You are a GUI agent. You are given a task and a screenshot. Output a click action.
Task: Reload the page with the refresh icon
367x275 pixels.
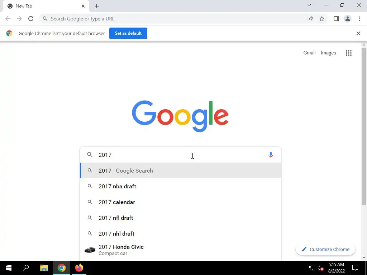tap(31, 19)
